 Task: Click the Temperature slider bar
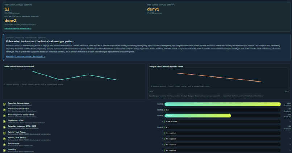pyautogui.click(x=223, y=145)
